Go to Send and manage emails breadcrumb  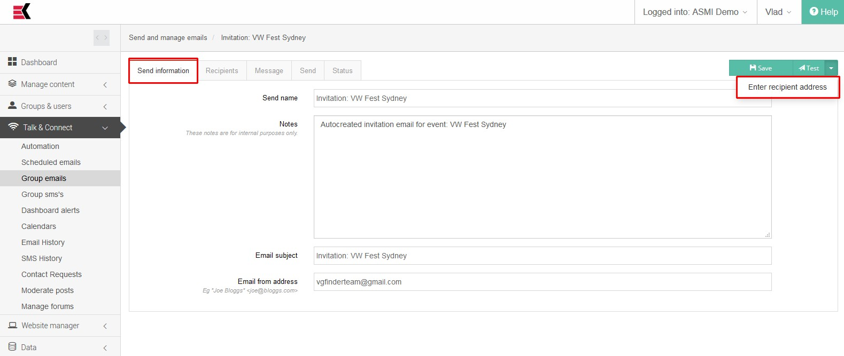coord(168,37)
